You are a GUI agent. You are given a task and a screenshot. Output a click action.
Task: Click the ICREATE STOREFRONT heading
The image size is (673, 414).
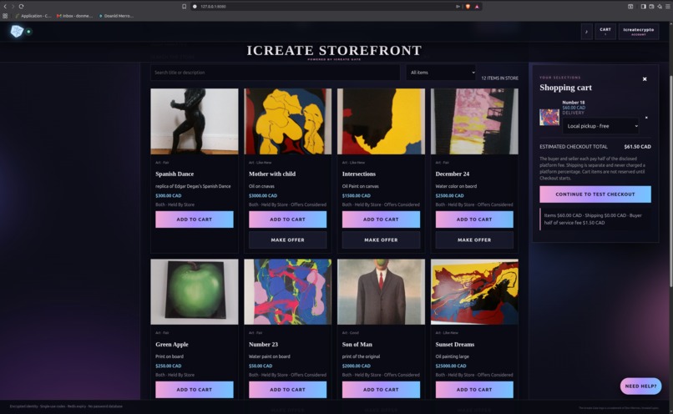(334, 51)
